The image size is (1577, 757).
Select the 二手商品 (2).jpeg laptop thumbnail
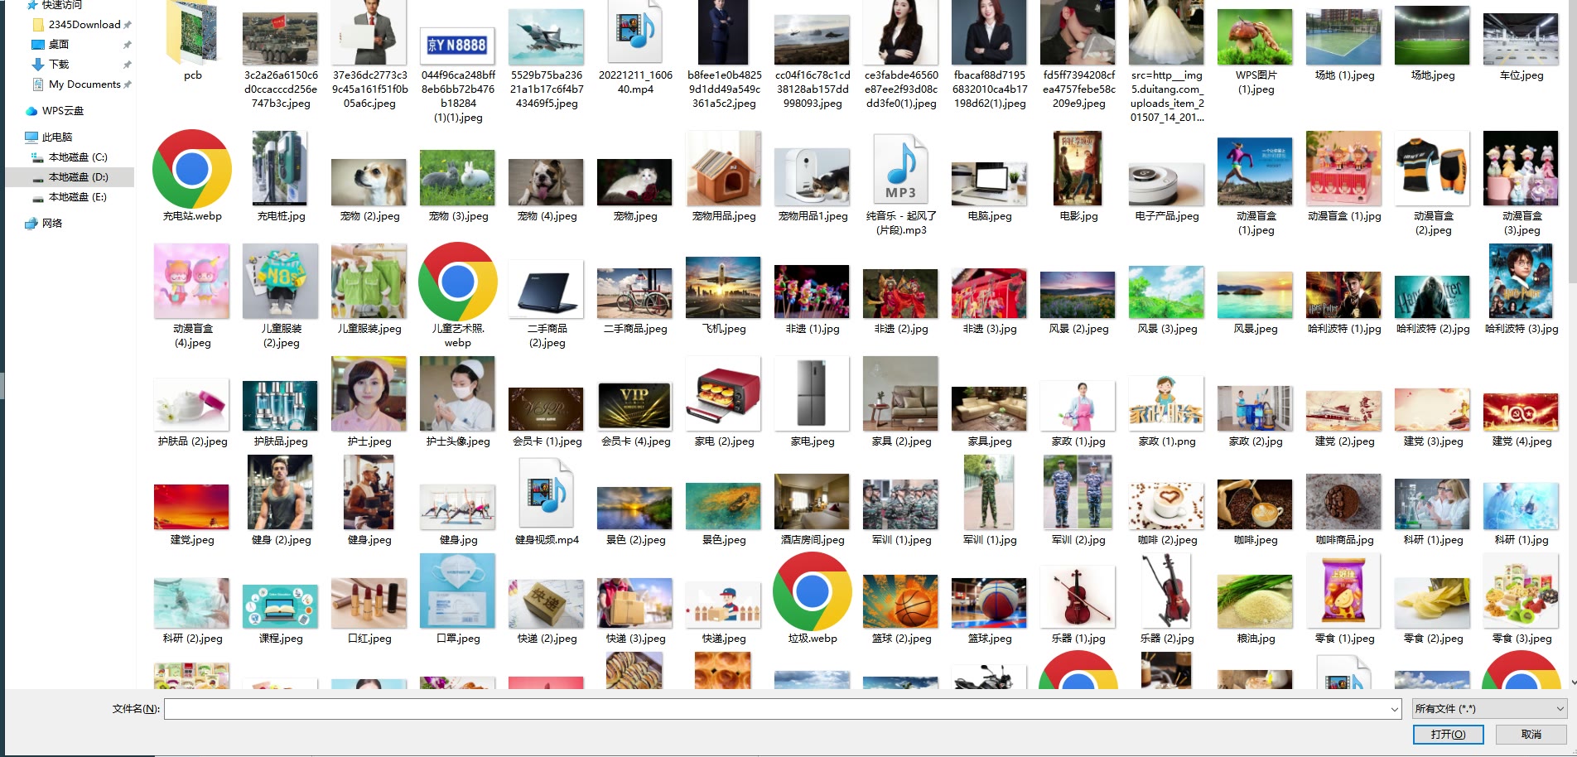pos(547,289)
